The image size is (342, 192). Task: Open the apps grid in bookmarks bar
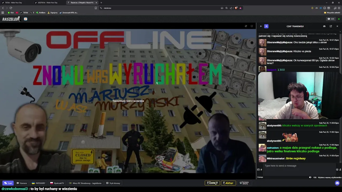3,13
